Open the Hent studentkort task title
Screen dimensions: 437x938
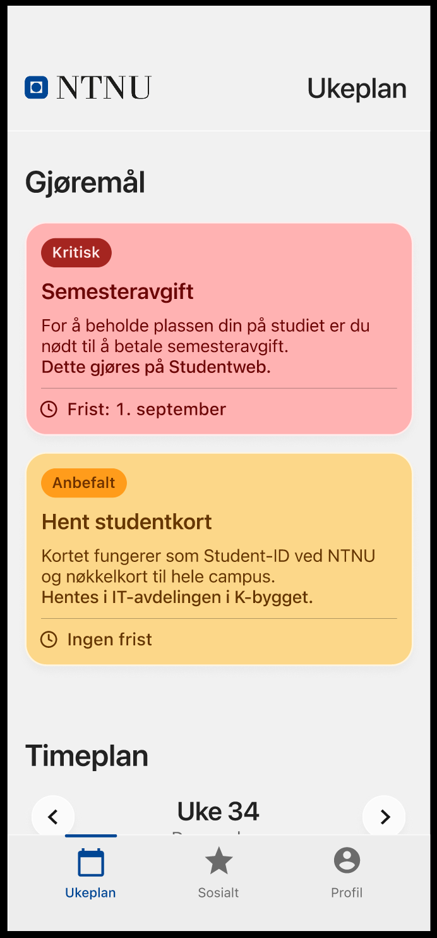(x=126, y=522)
